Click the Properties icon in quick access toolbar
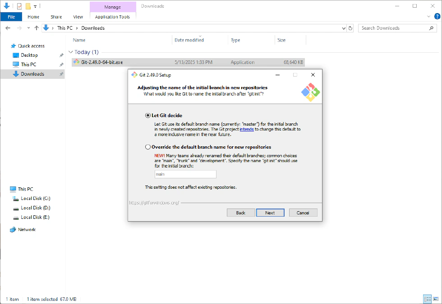The width and height of the screenshot is (442, 304). [19, 6]
